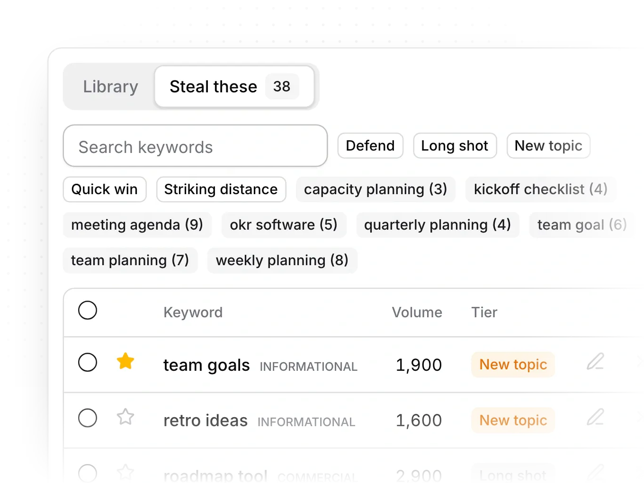Screen dimensions: 644x483
Task: Filter by meeting agenda (9) cluster
Action: (x=137, y=225)
